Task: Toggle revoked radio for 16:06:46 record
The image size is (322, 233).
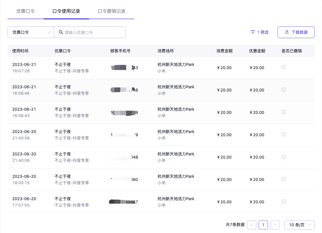Action: (284, 89)
